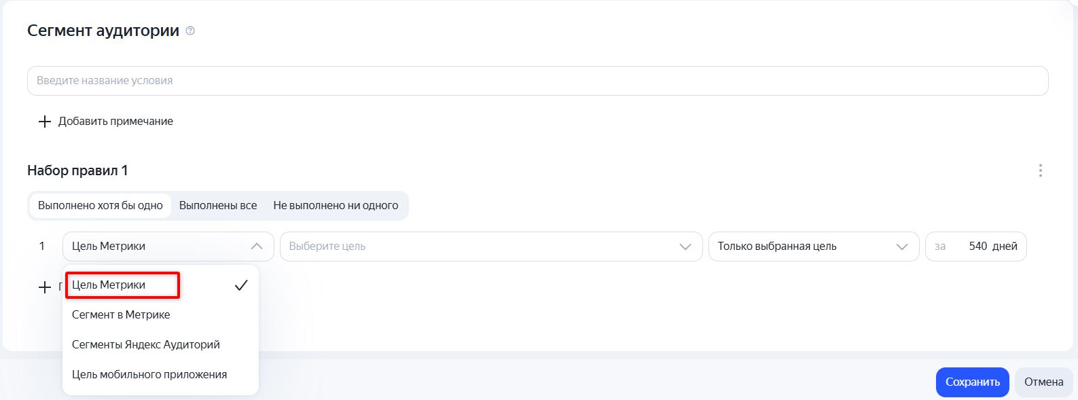Click the plus icon next to Добавить примечание
Screen dimensions: 1078x400
tap(45, 122)
